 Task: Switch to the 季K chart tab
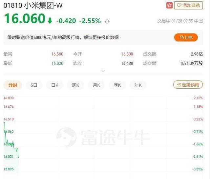[x=117, y=85]
